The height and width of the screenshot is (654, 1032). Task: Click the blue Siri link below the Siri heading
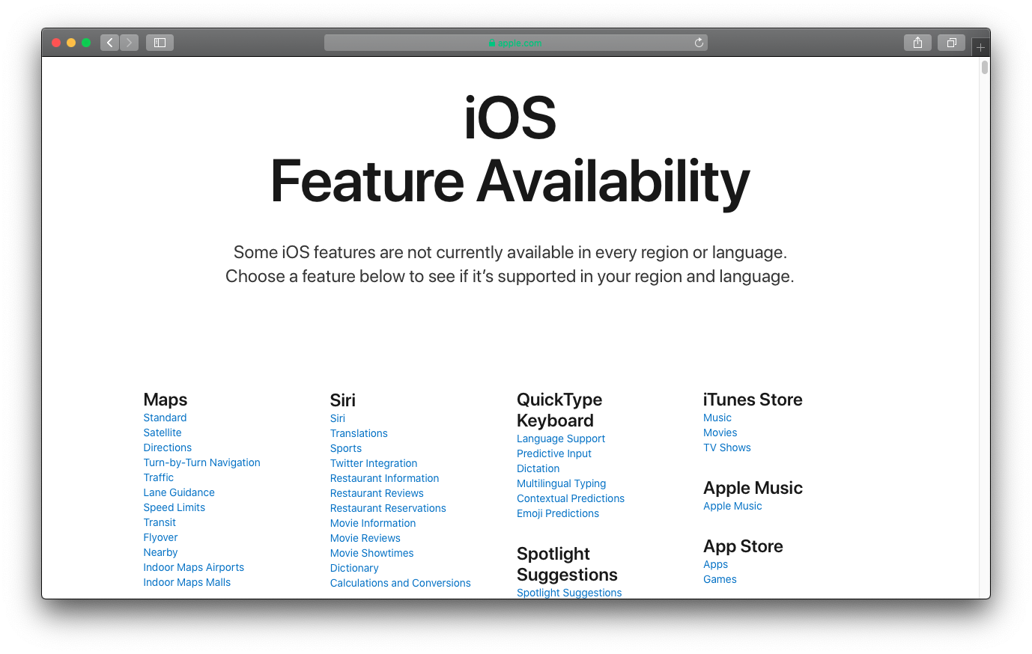(338, 418)
